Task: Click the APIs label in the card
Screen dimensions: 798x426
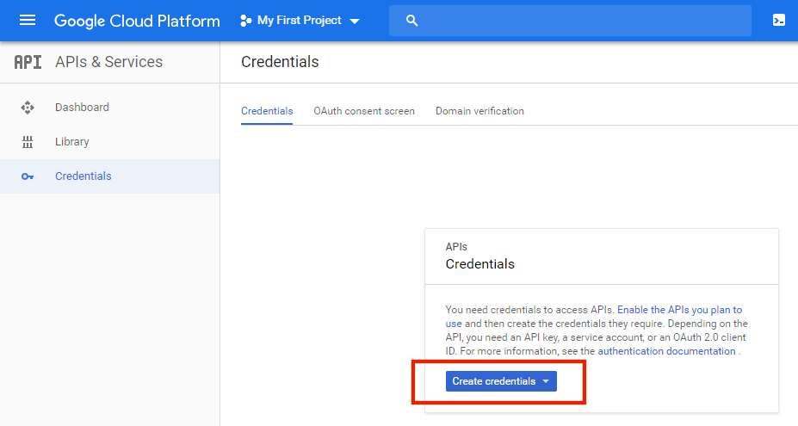Action: tap(456, 247)
